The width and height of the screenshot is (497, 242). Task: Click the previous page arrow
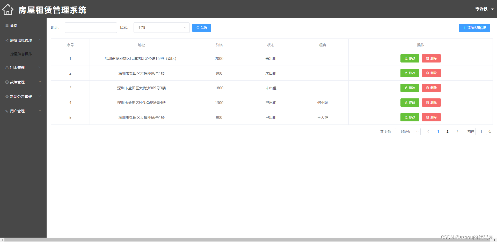[x=428, y=131]
